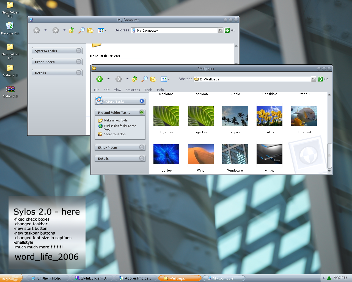The height and width of the screenshot is (282, 352).
Task: Open Search in Wallpaper window toolbar
Action: tap(144, 79)
